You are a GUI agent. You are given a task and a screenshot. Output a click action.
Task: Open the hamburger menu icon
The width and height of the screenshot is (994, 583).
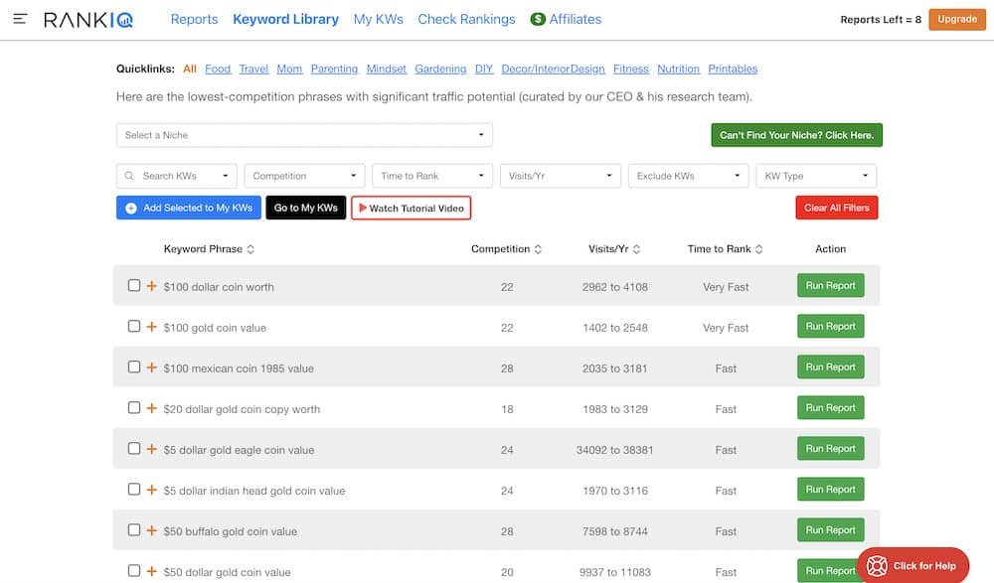coord(20,19)
